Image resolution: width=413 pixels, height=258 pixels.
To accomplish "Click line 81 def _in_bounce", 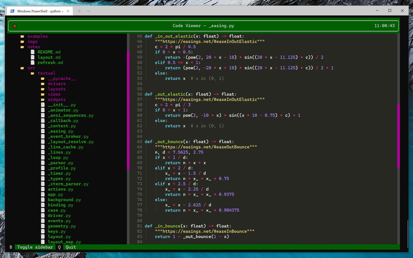I will coord(189,226).
